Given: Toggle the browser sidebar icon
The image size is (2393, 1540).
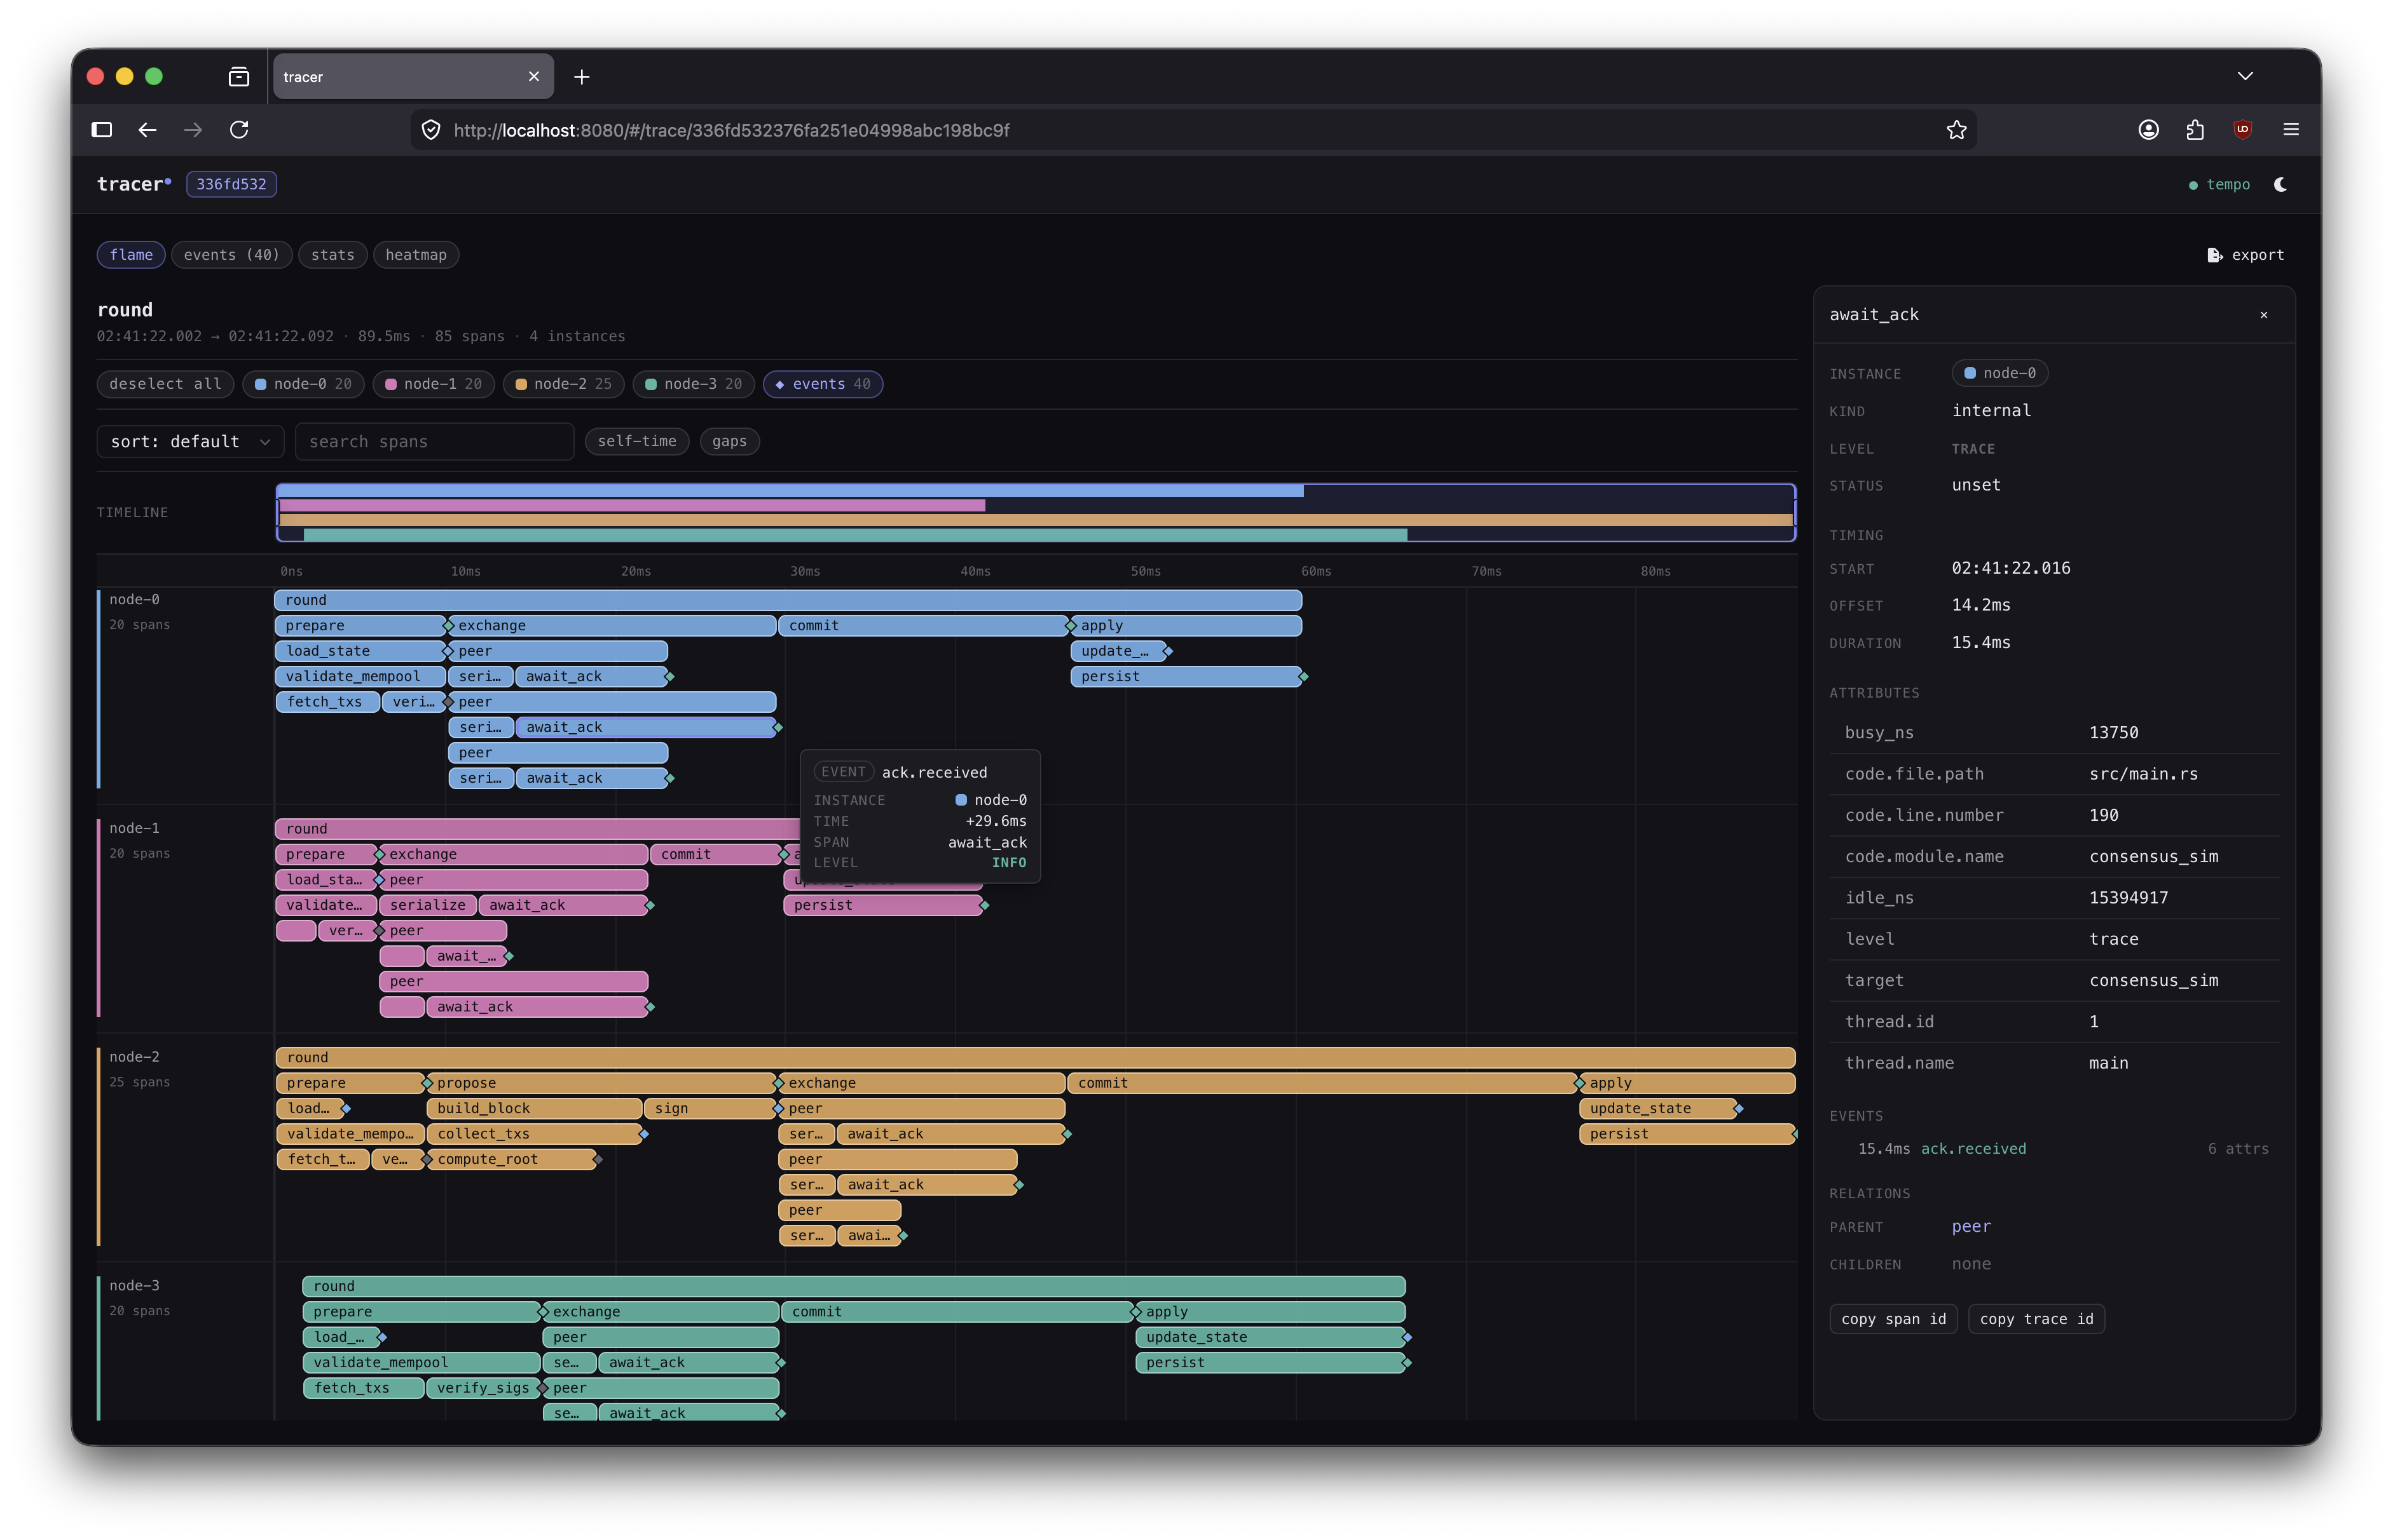Looking at the screenshot, I should pos(102,130).
